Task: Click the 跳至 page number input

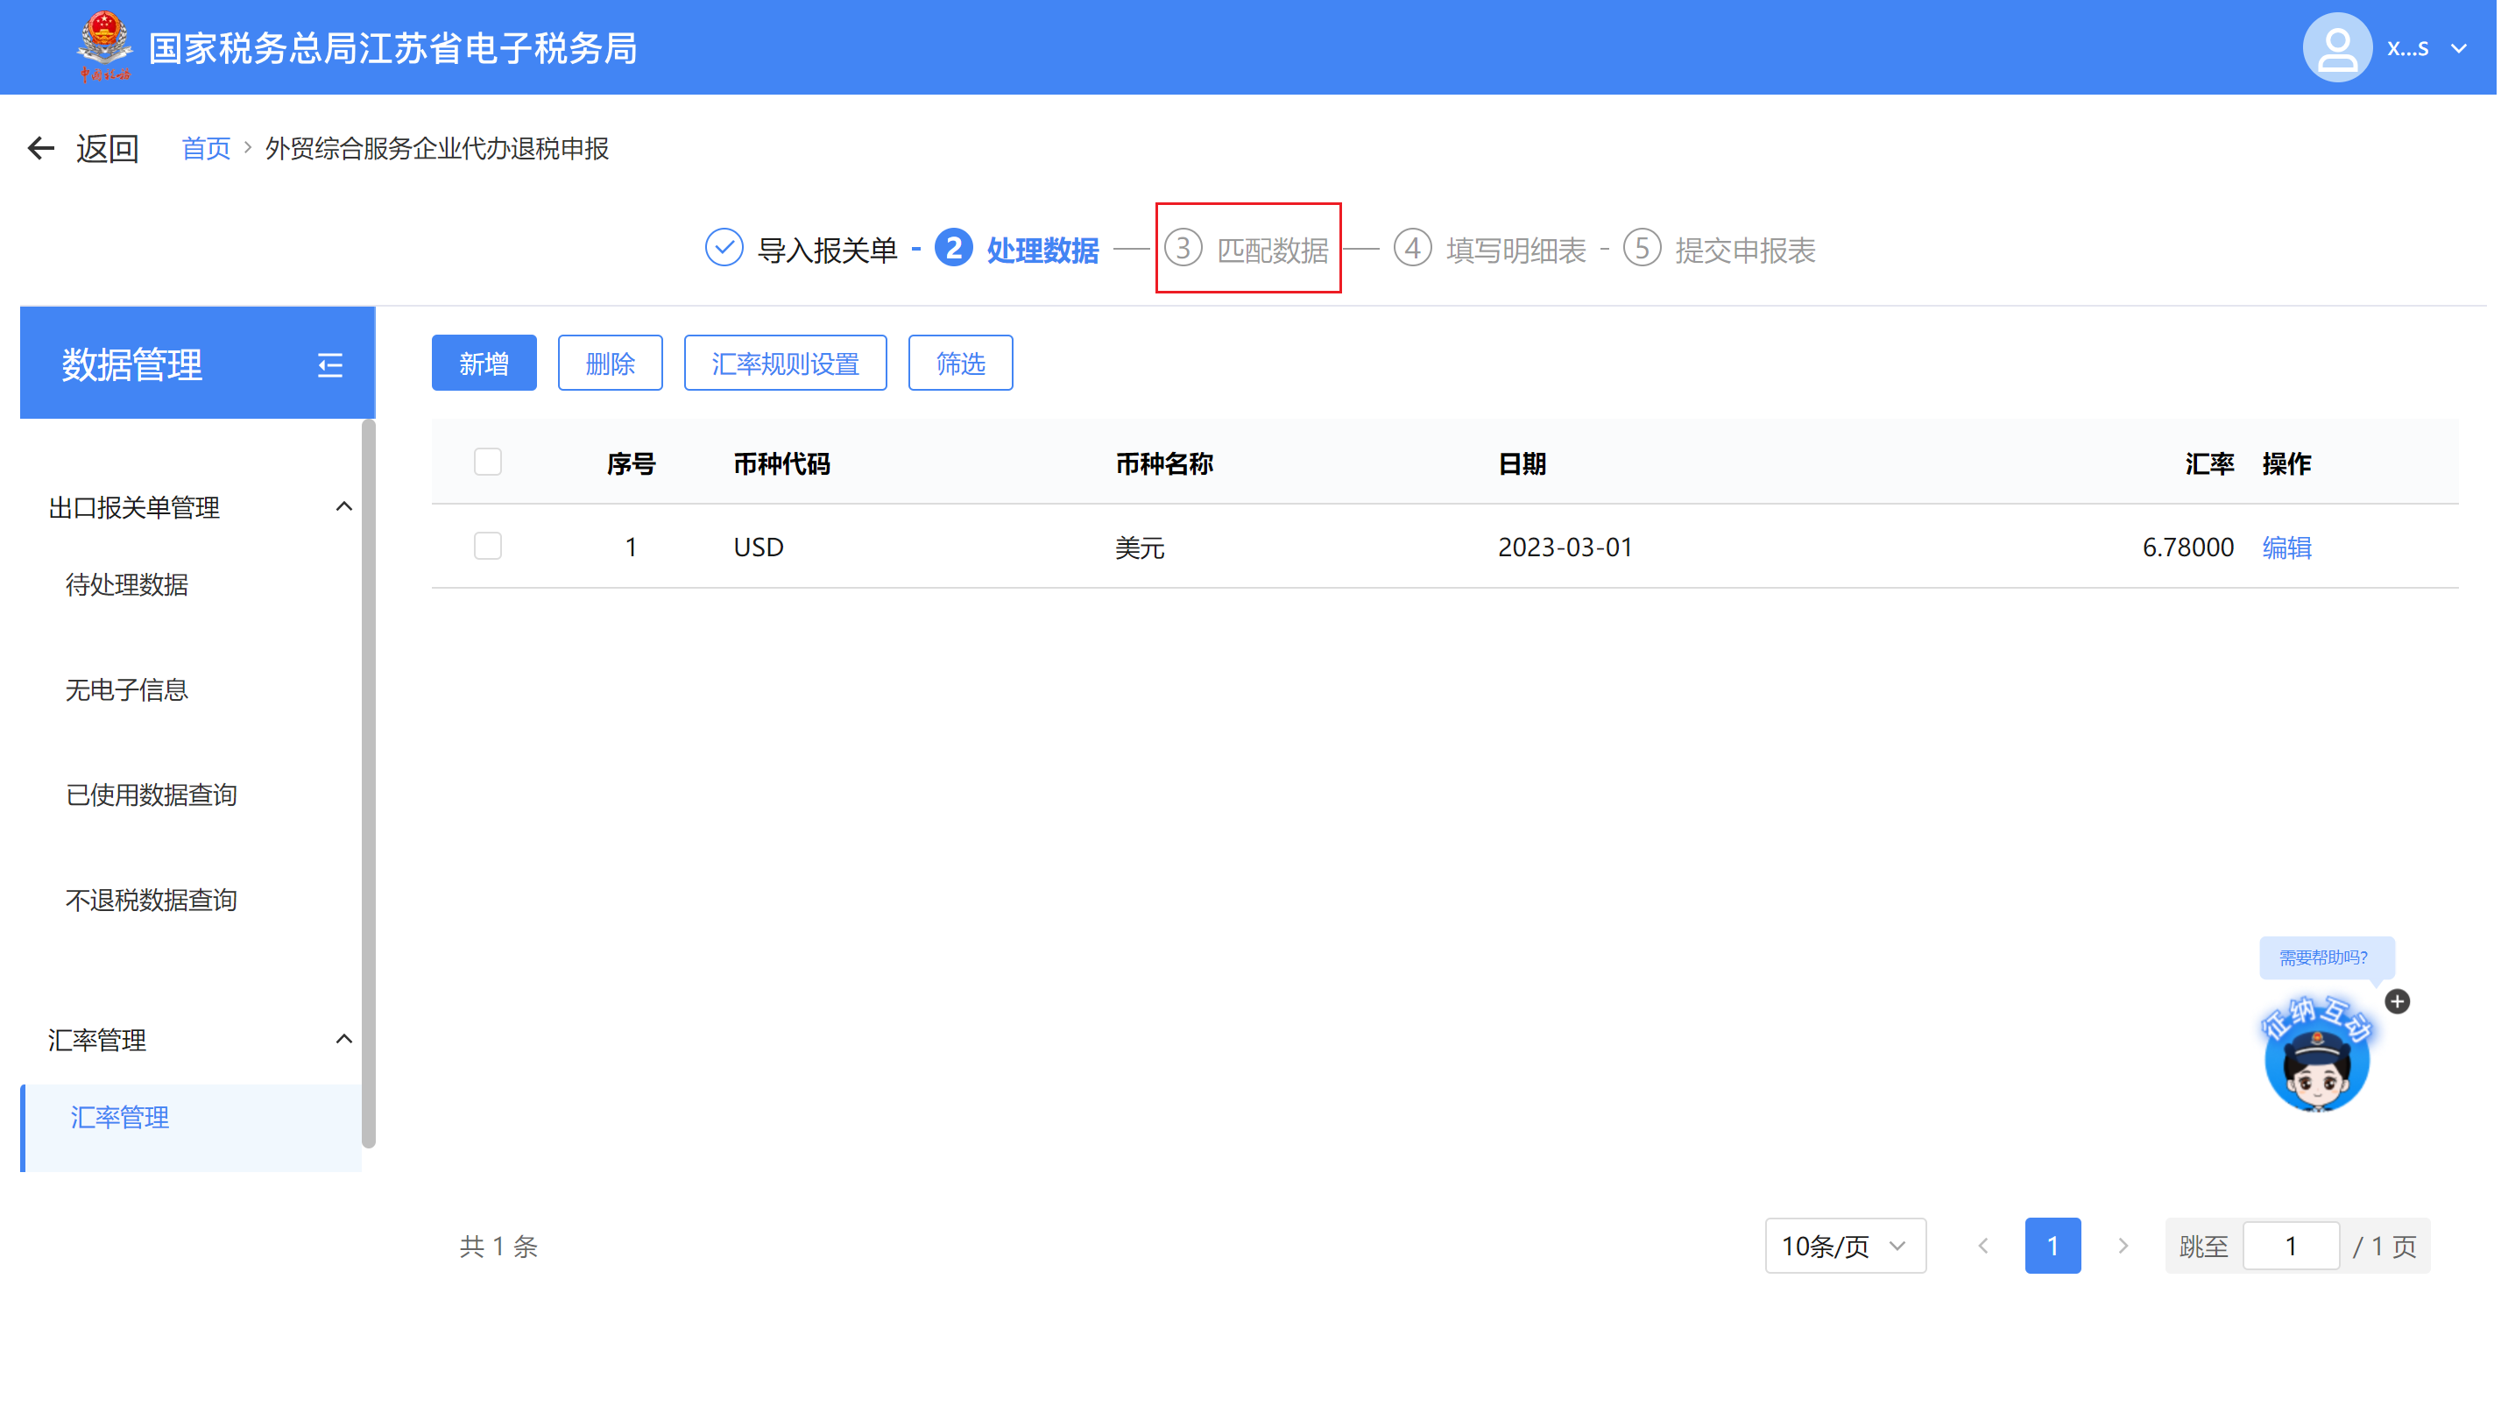Action: click(2291, 1247)
